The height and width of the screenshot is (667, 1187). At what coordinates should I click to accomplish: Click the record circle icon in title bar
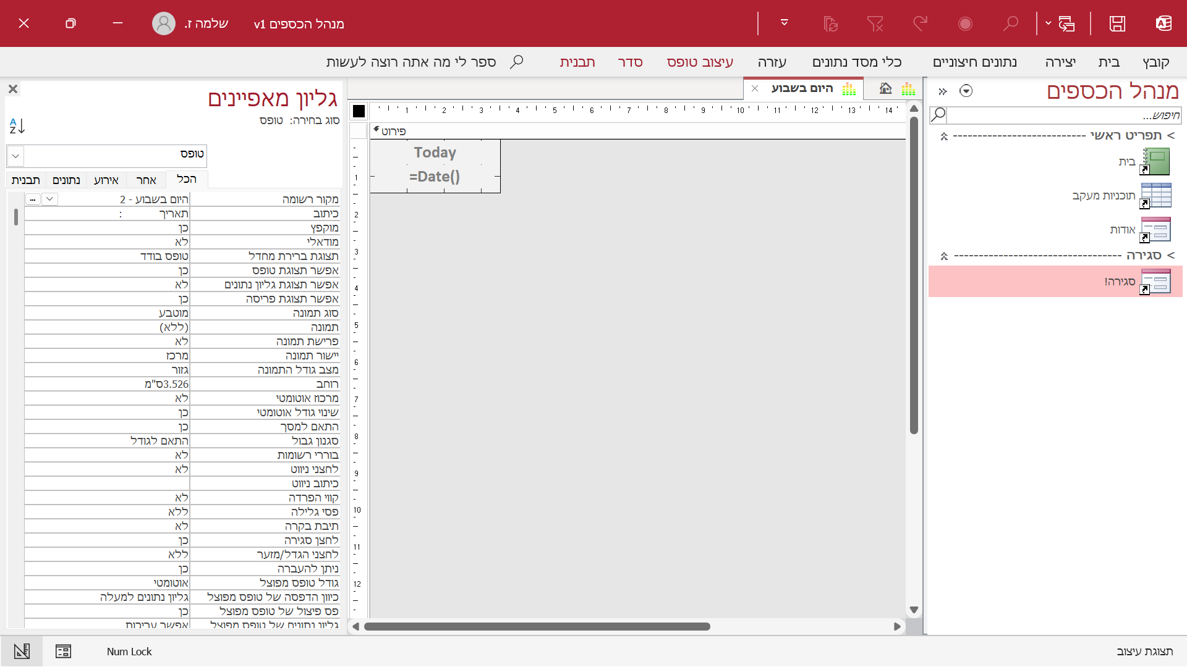pyautogui.click(x=965, y=23)
